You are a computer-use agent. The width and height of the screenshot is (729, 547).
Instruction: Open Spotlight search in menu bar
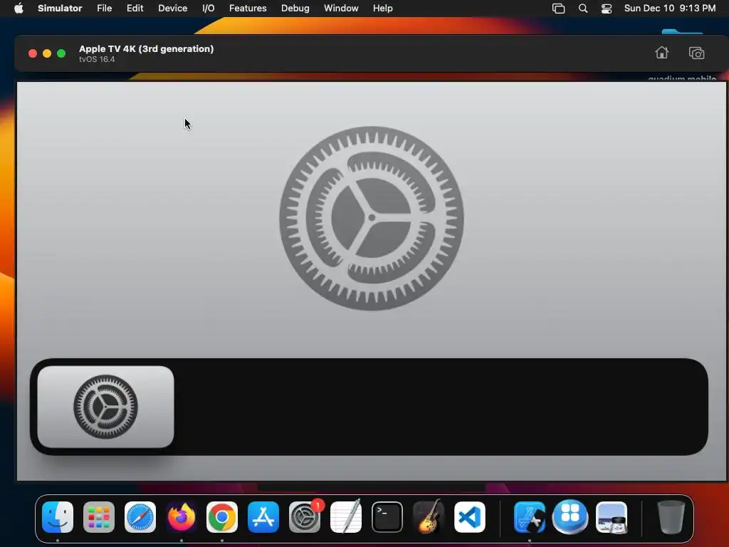pos(582,9)
